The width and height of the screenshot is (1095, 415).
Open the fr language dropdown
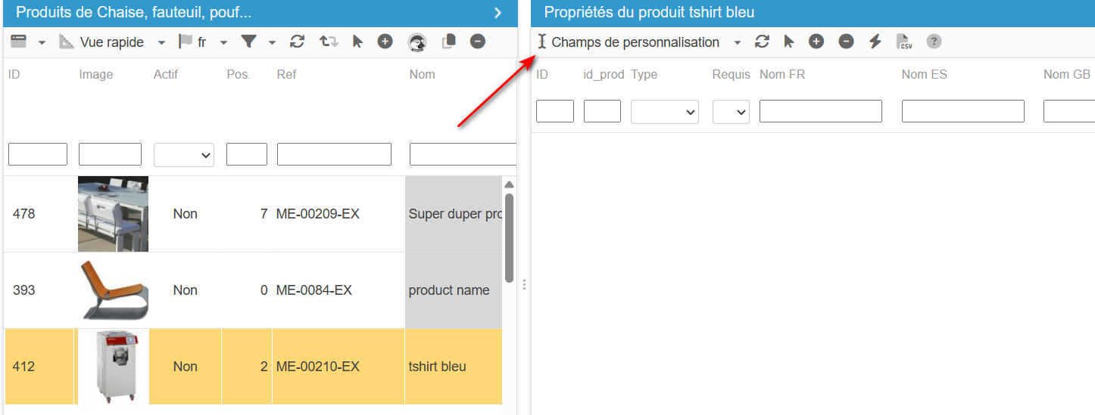(x=223, y=43)
